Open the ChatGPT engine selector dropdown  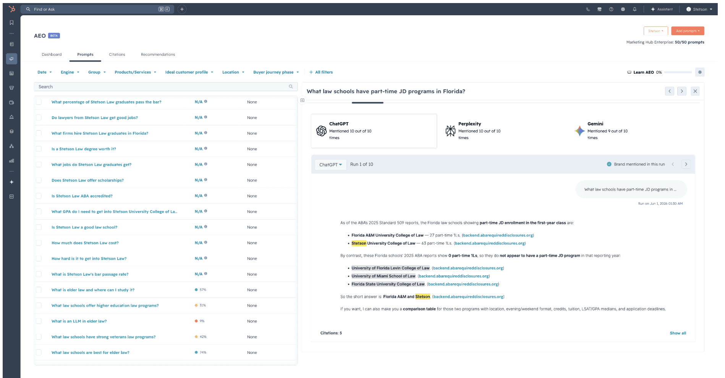tap(331, 165)
